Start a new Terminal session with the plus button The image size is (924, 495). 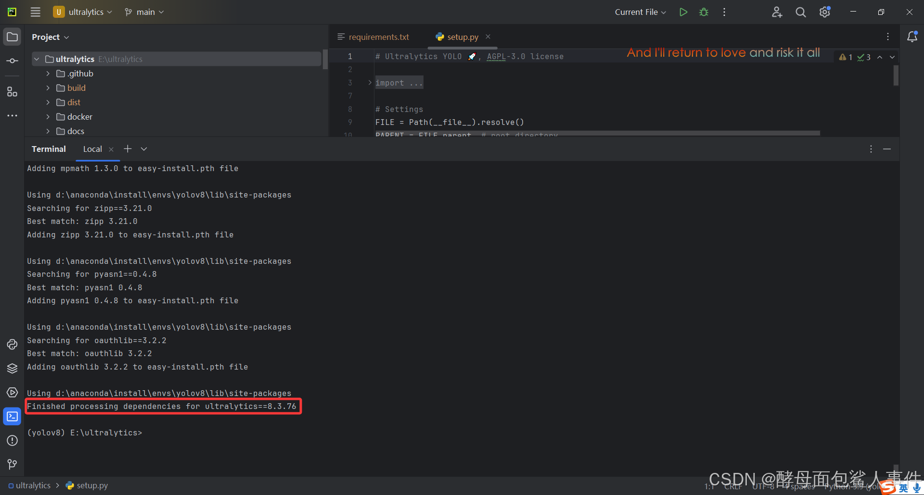128,149
